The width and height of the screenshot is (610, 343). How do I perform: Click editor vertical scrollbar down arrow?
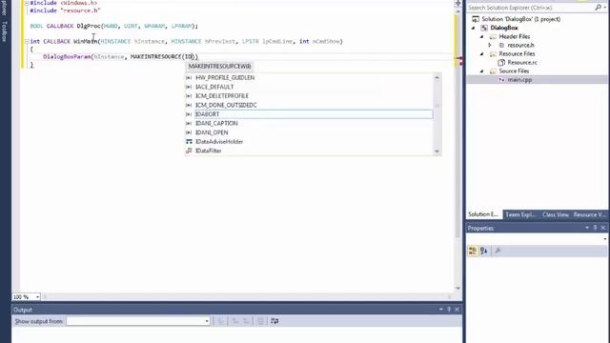point(457,288)
